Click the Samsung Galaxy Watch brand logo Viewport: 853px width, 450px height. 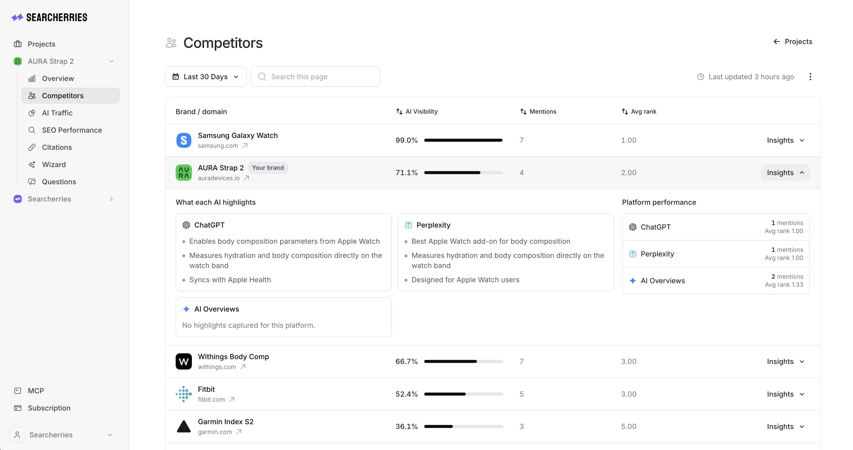pos(184,140)
